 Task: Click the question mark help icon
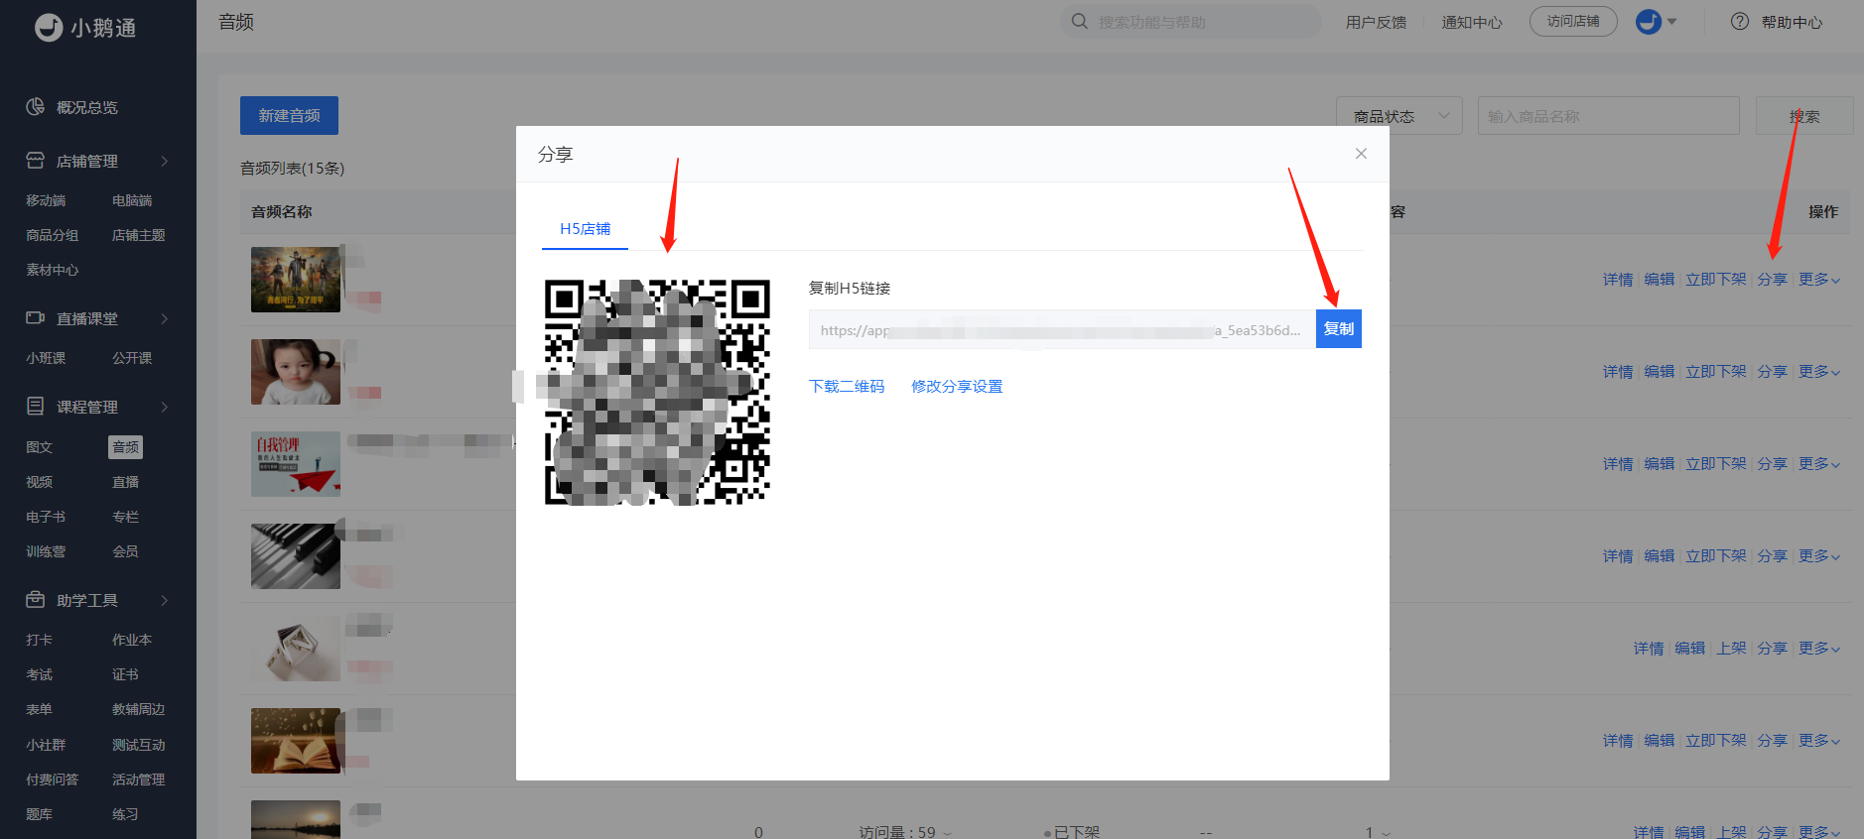1740,21
